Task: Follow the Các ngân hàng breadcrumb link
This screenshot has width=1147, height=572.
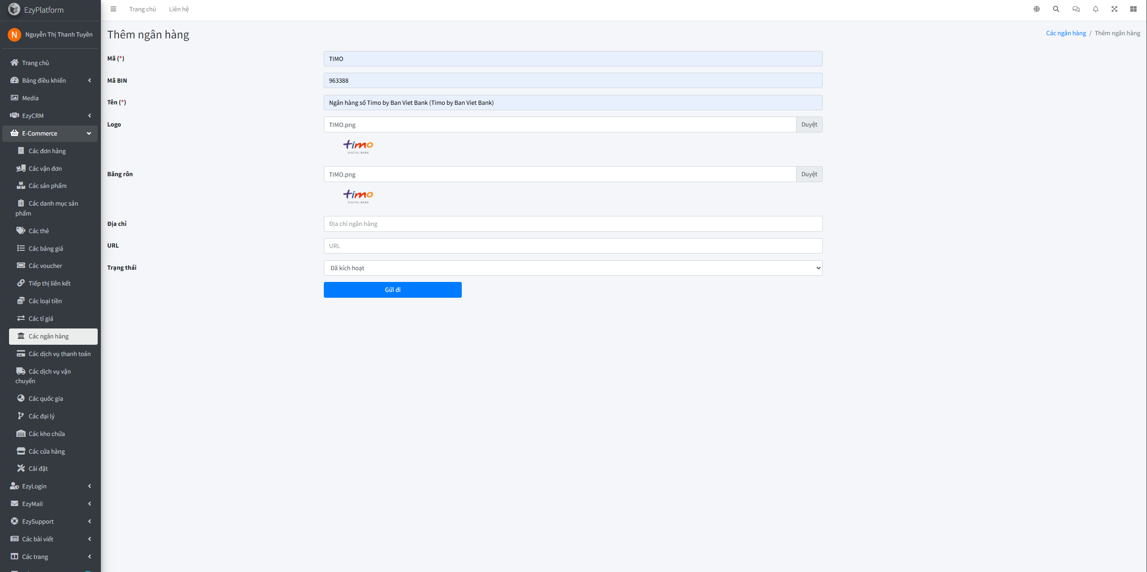Action: [1066, 33]
